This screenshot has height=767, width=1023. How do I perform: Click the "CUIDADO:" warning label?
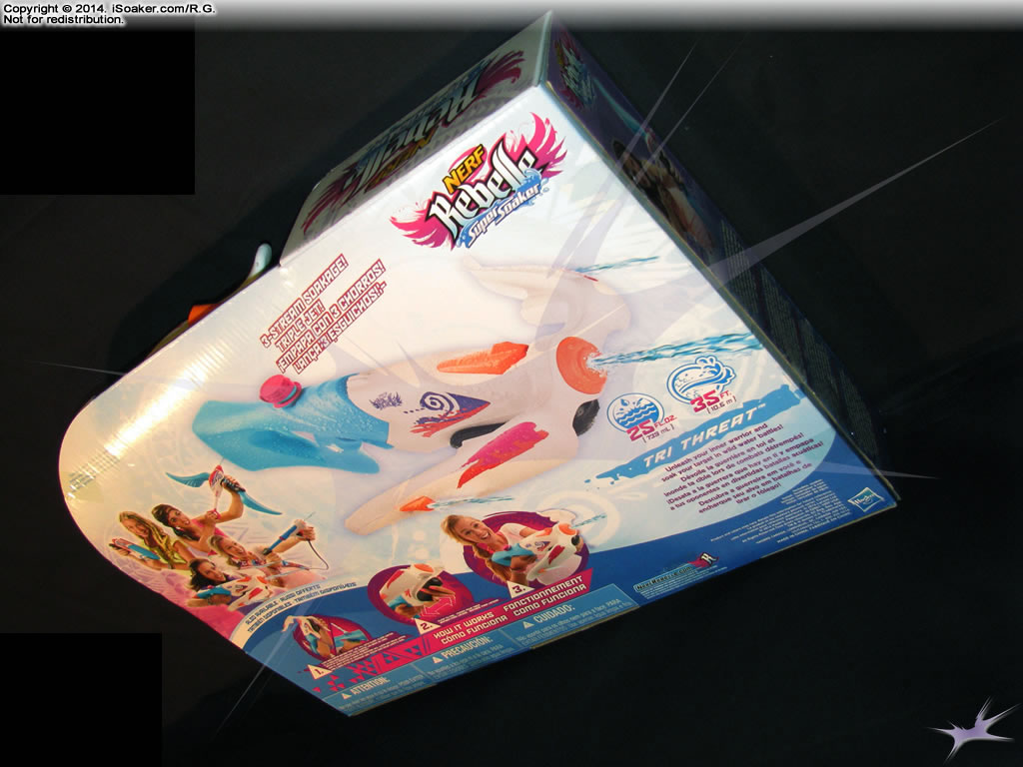coord(547,617)
